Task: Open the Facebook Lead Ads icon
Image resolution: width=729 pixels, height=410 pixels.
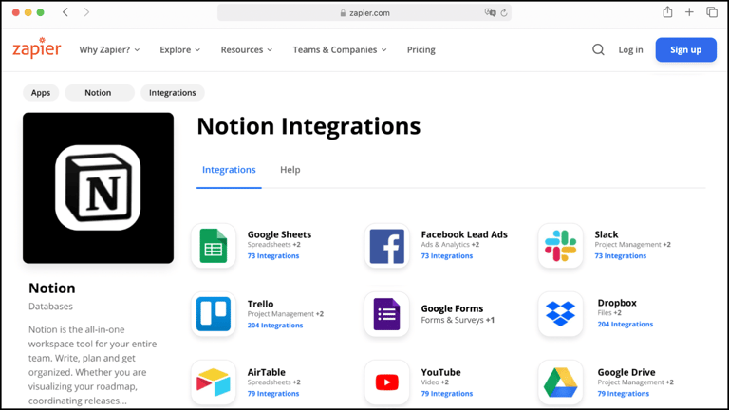Action: 387,246
